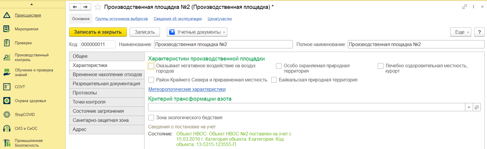Open window options three-dot menu
487x149 pixels.
pos(473,6)
